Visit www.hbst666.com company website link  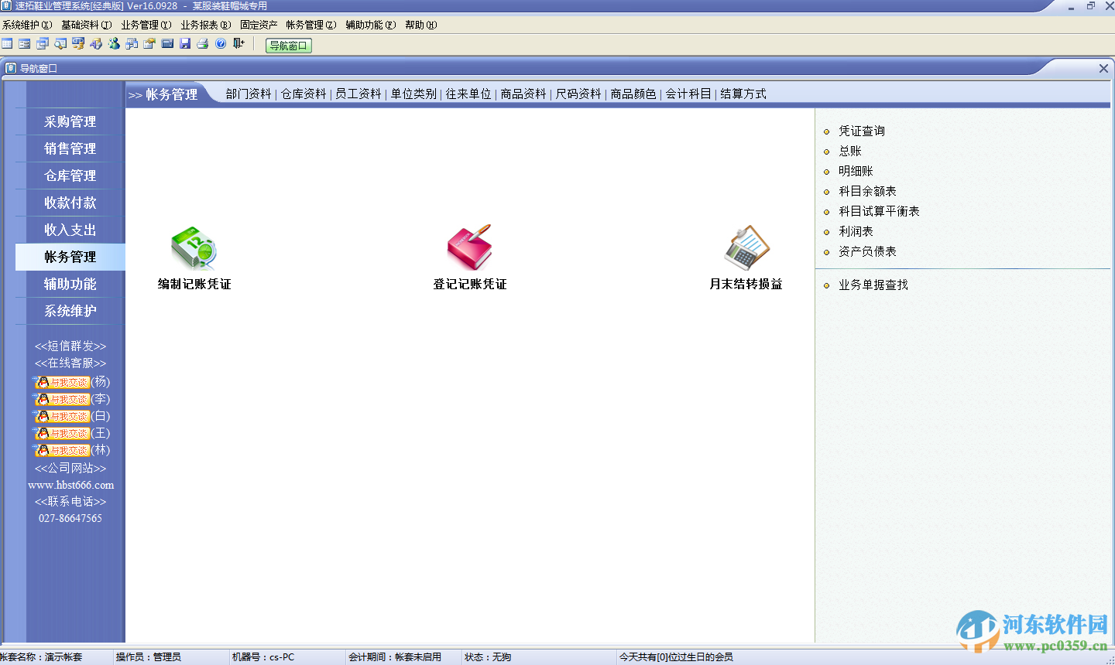[x=70, y=485]
